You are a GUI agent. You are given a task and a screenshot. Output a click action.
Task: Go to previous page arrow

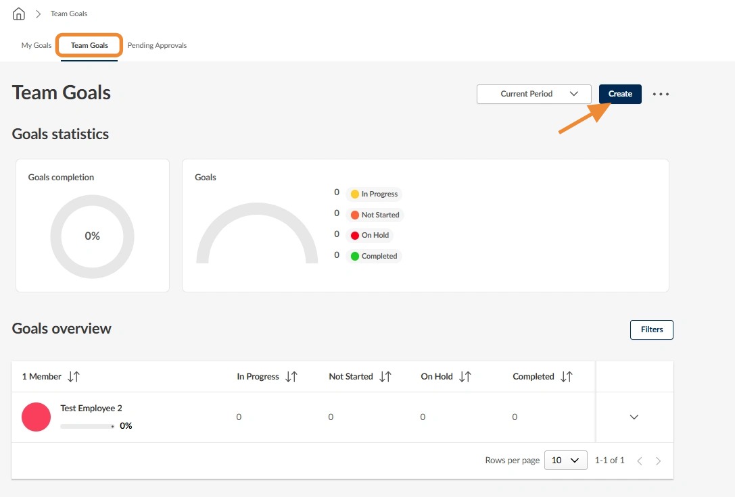click(x=640, y=461)
